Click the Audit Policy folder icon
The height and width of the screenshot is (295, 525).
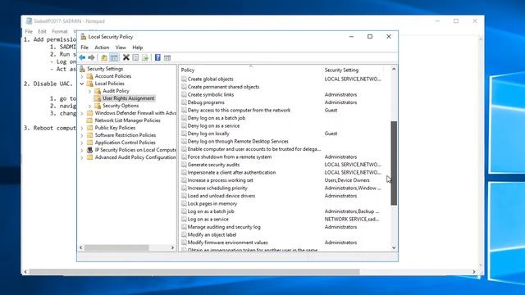coord(98,91)
